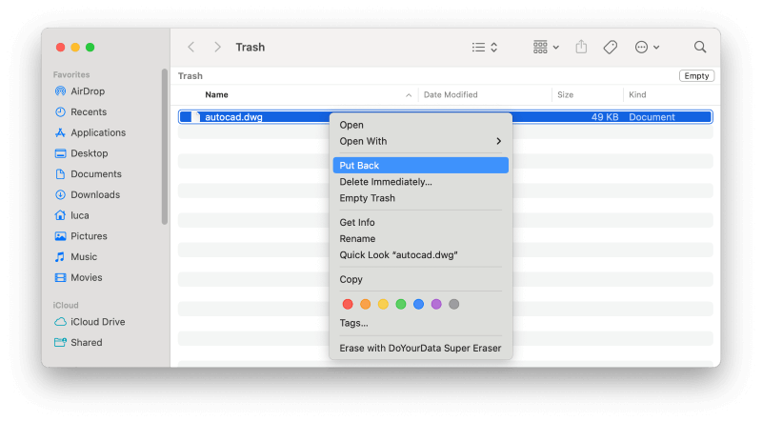Apply the orange tag color
The image size is (762, 422).
(x=366, y=304)
